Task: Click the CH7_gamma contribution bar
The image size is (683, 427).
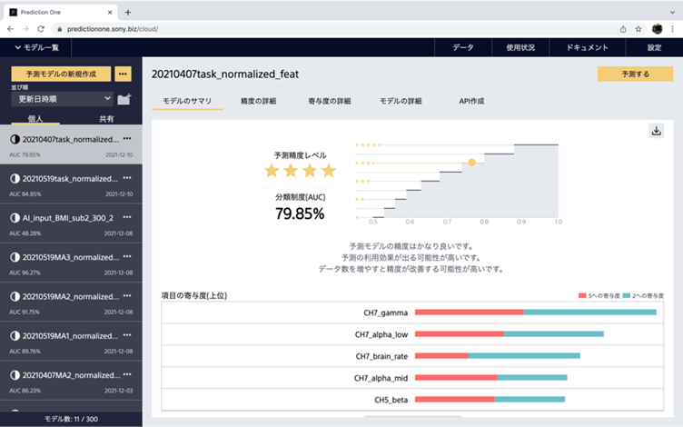Action: 535,312
